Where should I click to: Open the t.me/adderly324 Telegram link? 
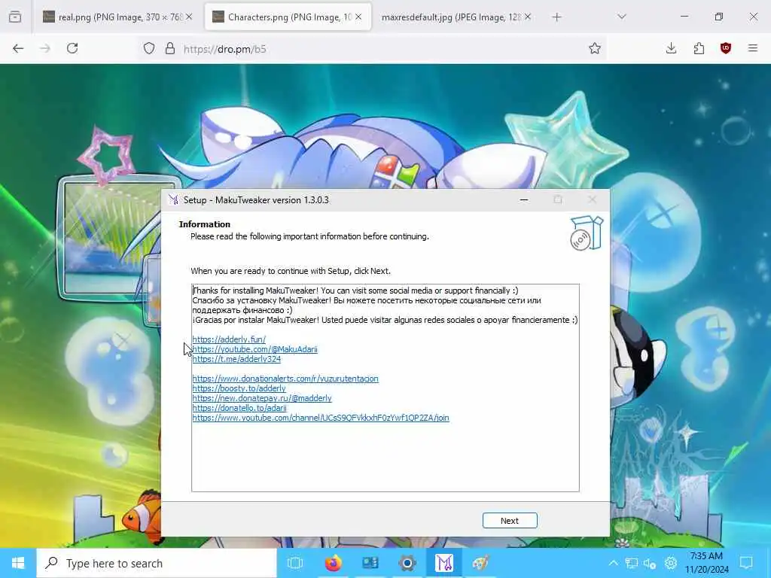pyautogui.click(x=236, y=359)
